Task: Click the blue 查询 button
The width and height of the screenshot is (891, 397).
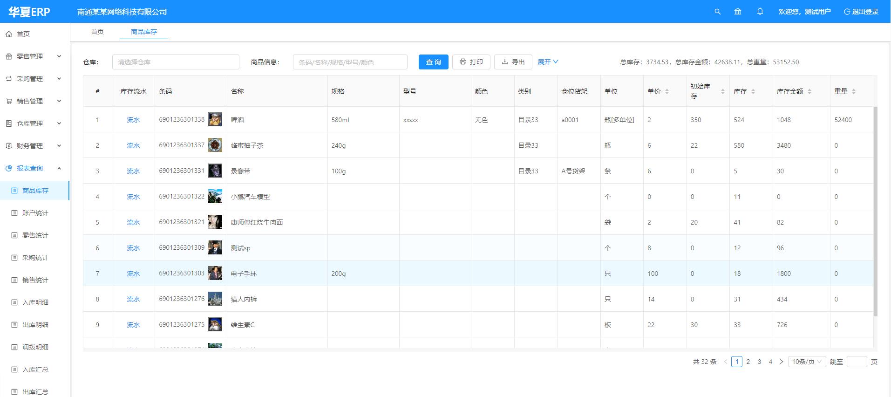Action: pos(433,62)
